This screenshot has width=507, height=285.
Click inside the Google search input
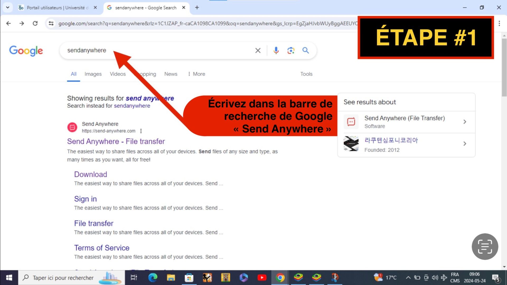click(158, 50)
